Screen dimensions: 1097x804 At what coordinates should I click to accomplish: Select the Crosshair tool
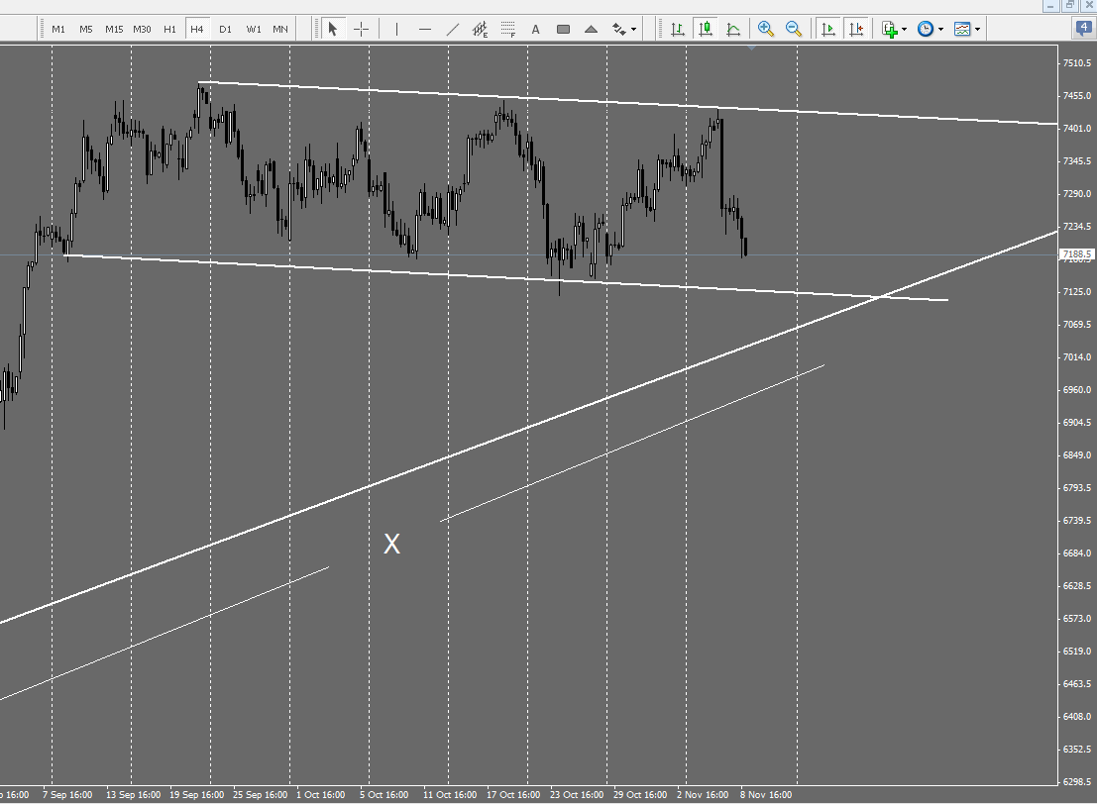tap(360, 29)
